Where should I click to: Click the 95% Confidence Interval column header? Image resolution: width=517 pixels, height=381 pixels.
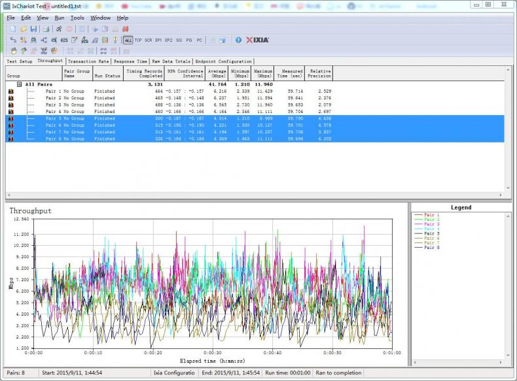[185, 73]
